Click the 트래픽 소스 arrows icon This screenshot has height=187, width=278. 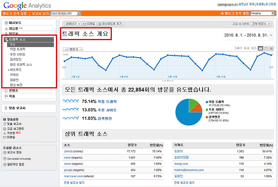click(6, 39)
